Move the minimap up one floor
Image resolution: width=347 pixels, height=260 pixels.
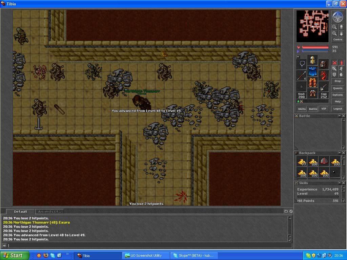341,27
